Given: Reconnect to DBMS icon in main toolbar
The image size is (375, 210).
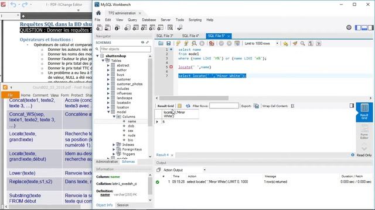Looking at the screenshot, I should coord(180,27).
